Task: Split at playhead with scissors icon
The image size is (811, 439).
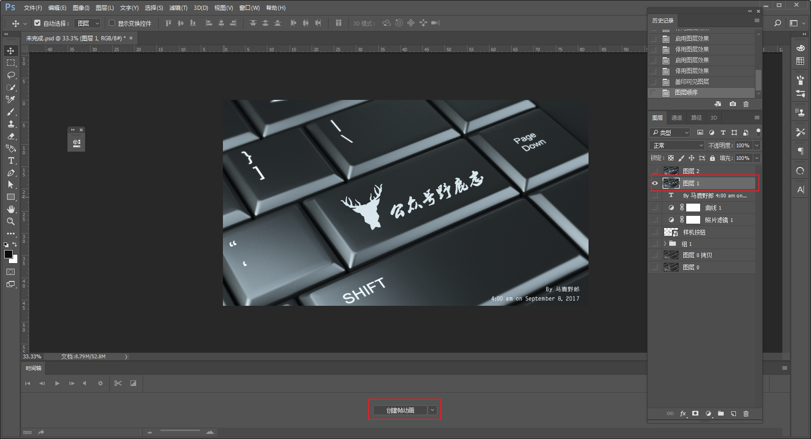Action: click(118, 383)
